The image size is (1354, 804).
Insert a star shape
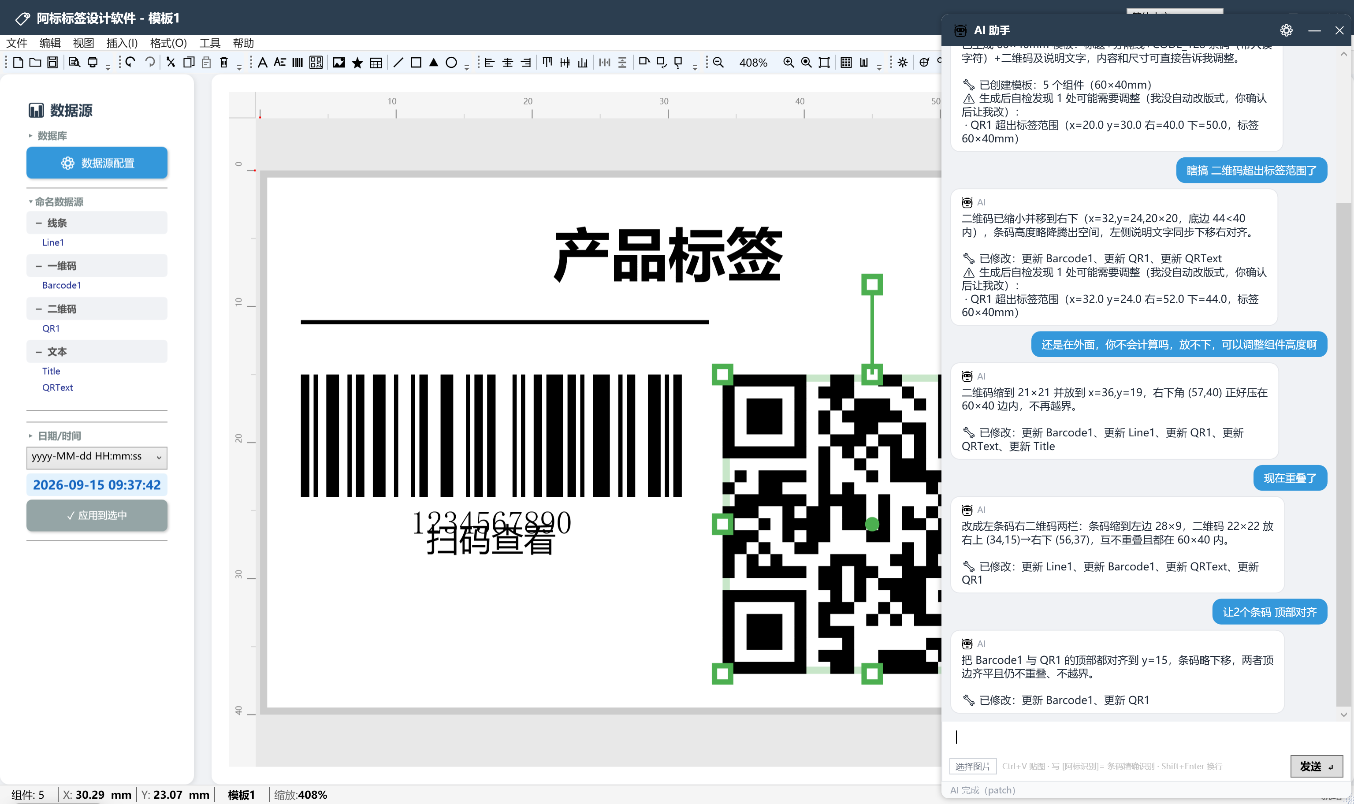click(x=357, y=63)
